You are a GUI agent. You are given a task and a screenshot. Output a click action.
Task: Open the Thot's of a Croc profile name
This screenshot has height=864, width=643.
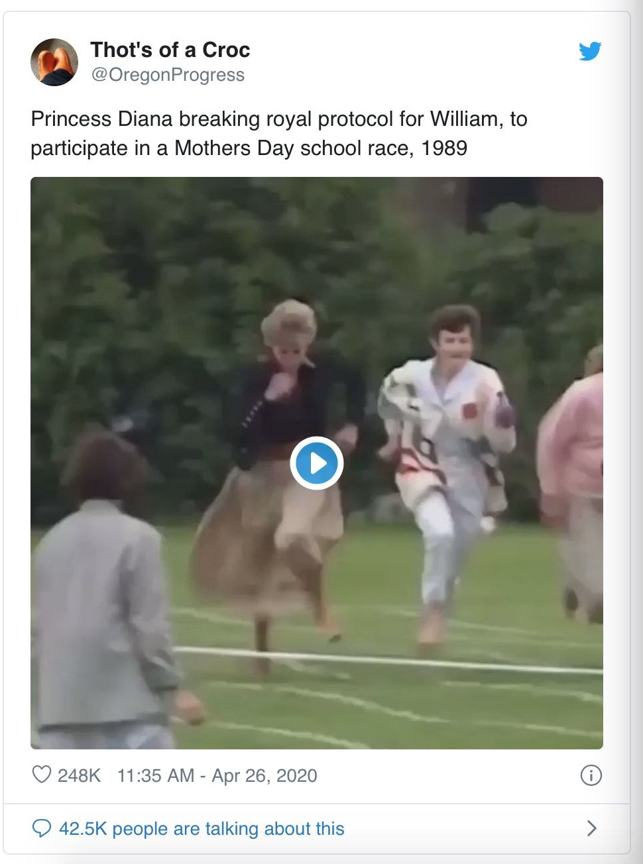click(170, 50)
